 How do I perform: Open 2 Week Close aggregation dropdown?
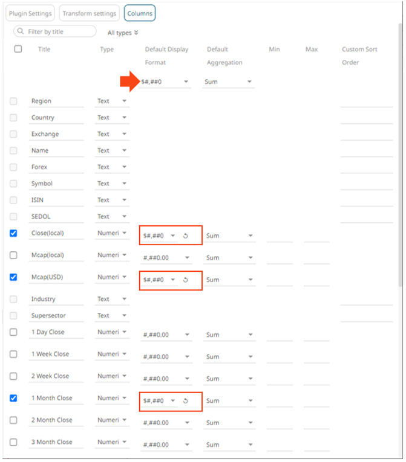(229, 379)
